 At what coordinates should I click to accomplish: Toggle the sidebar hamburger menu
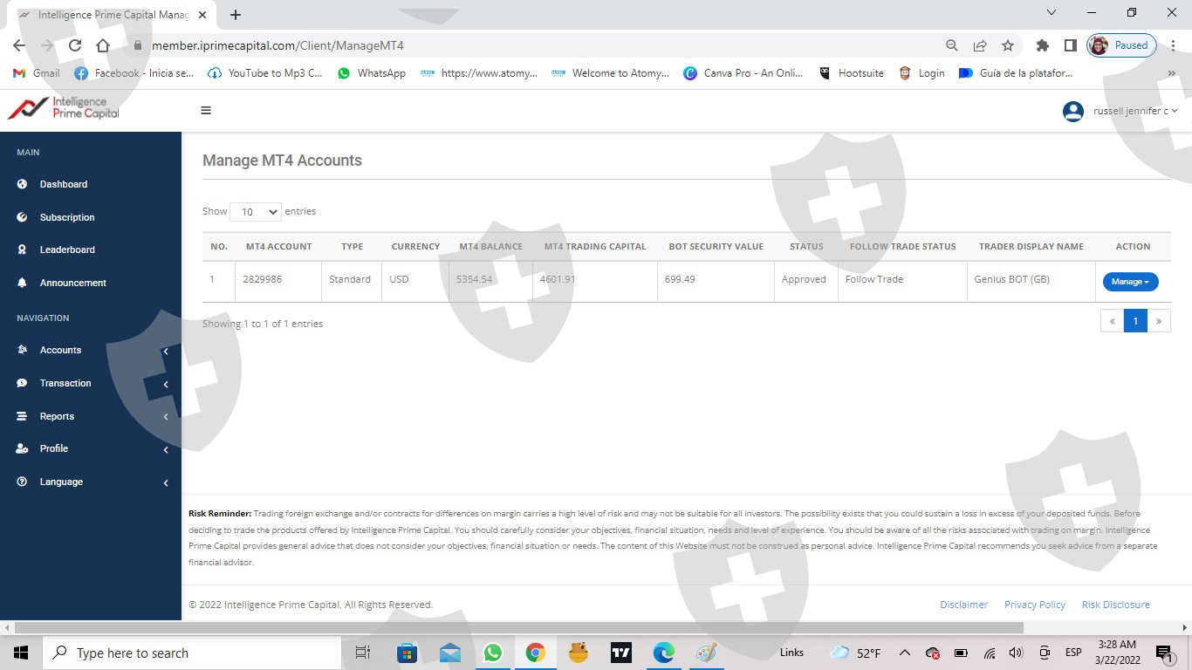coord(206,110)
